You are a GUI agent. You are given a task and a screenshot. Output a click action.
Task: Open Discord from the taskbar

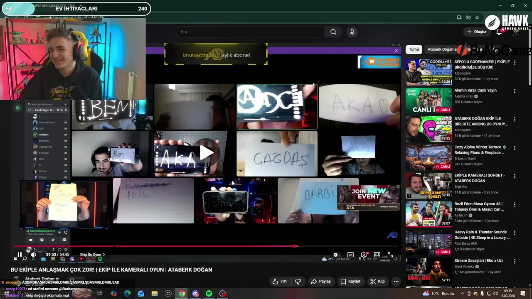coord(195,294)
